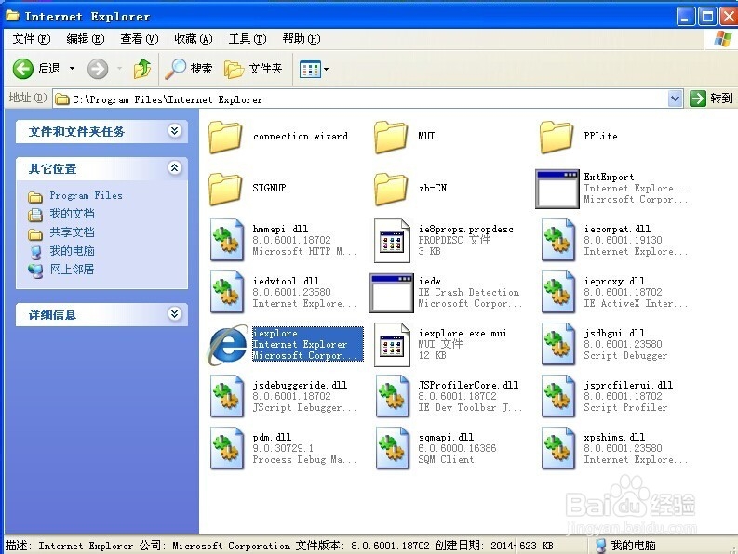
Task: Select the MUI folder icon
Action: (x=391, y=137)
